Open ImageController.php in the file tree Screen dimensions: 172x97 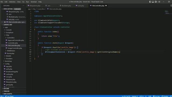click(x=15, y=48)
